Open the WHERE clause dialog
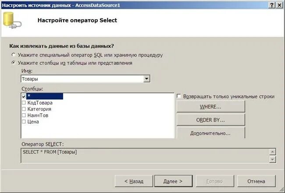 pos(210,107)
